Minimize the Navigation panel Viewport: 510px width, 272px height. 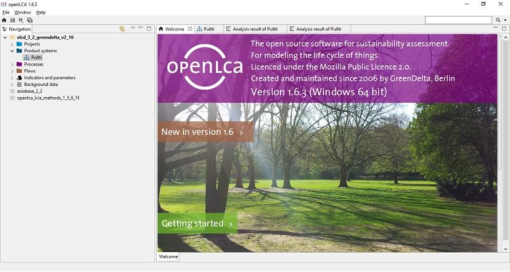click(x=141, y=28)
